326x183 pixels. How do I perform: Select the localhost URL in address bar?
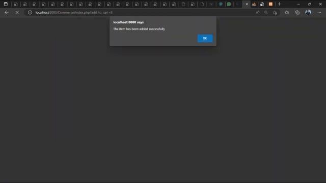tap(74, 12)
